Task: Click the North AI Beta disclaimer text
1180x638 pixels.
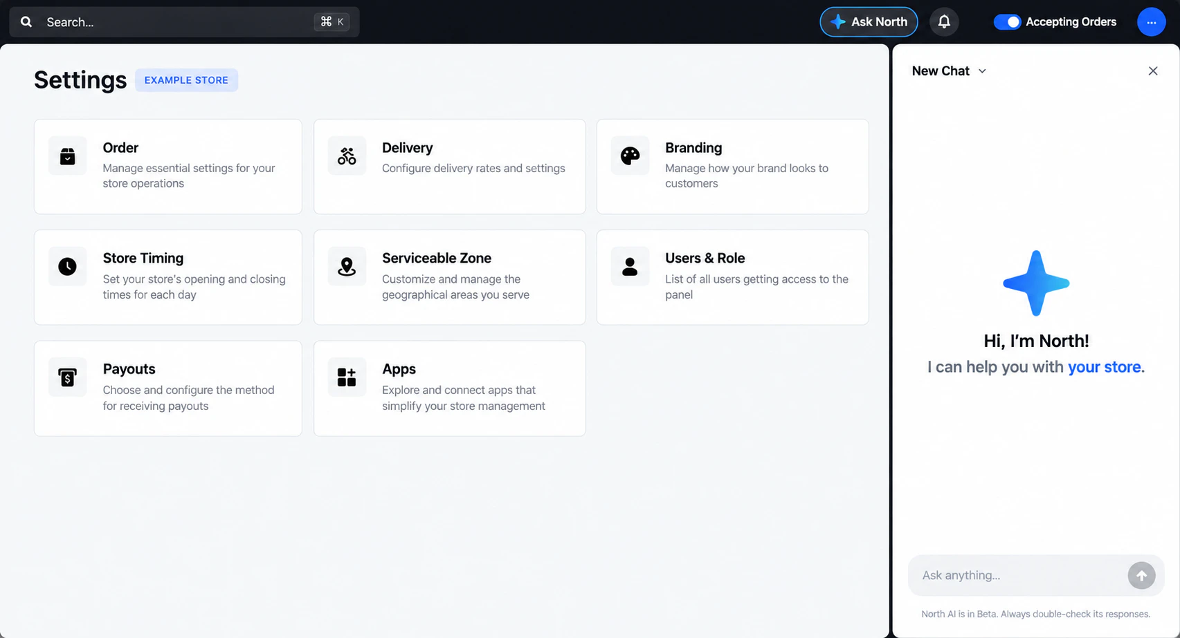Action: coord(1036,614)
